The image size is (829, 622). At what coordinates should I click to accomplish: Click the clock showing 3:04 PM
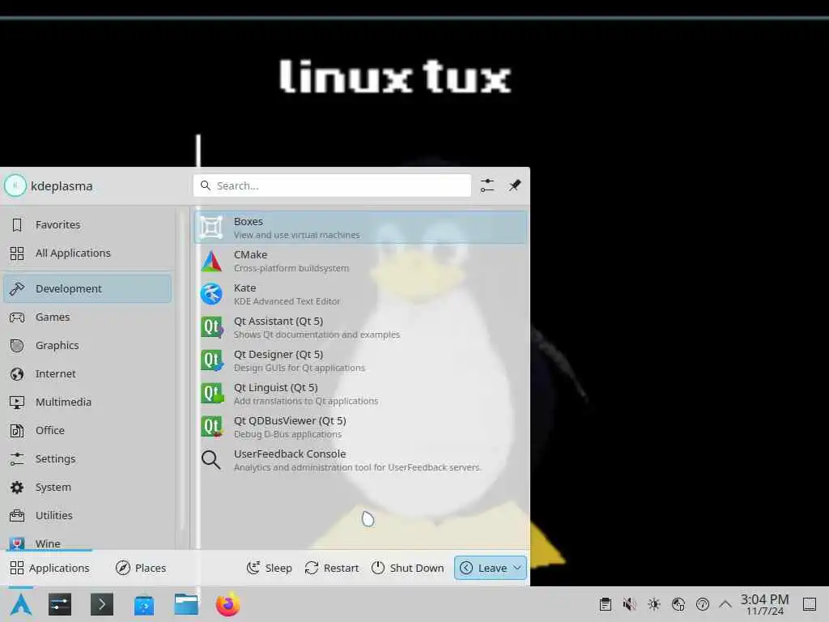[x=764, y=604]
